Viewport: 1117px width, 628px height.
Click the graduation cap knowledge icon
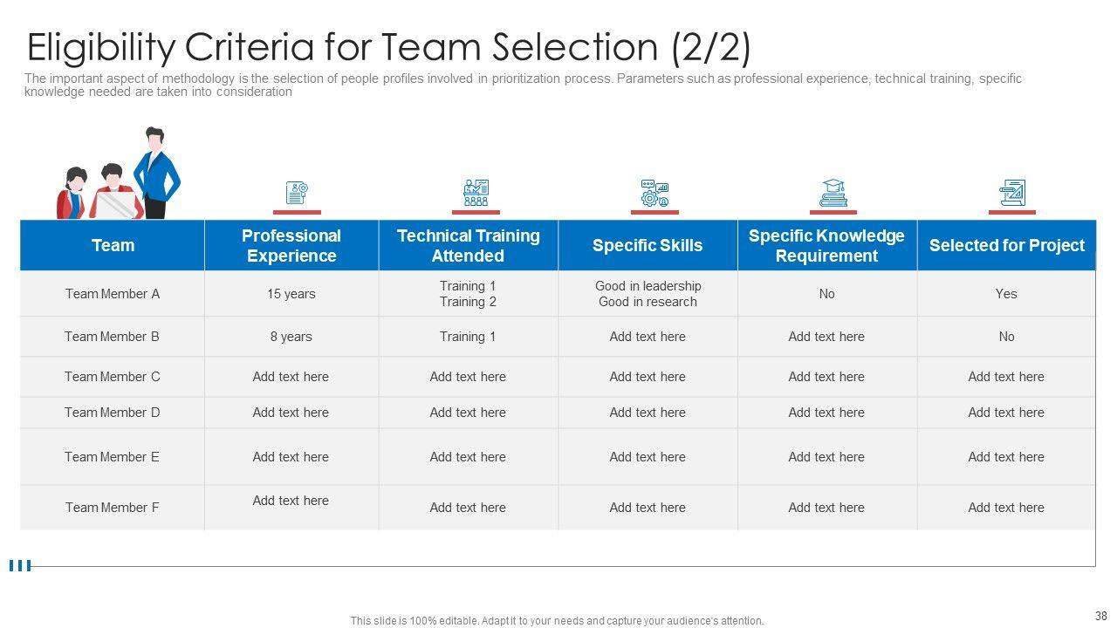pyautogui.click(x=833, y=193)
